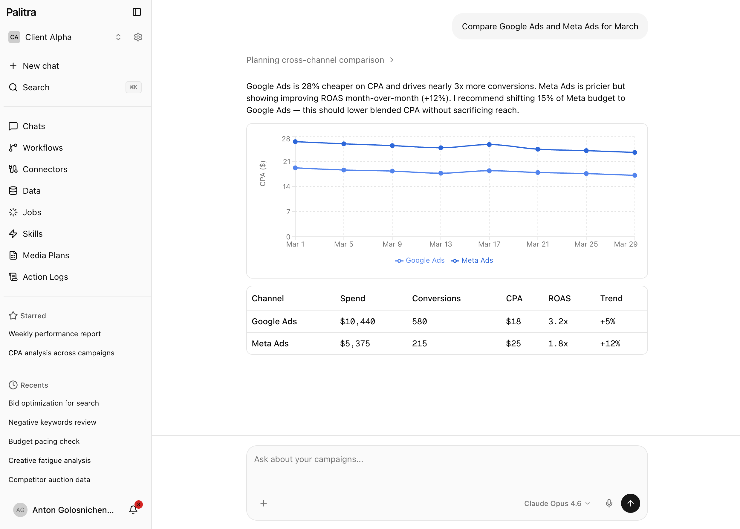Image resolution: width=740 pixels, height=529 pixels.
Task: Click the Chats speech bubble icon
Action: pyautogui.click(x=13, y=126)
